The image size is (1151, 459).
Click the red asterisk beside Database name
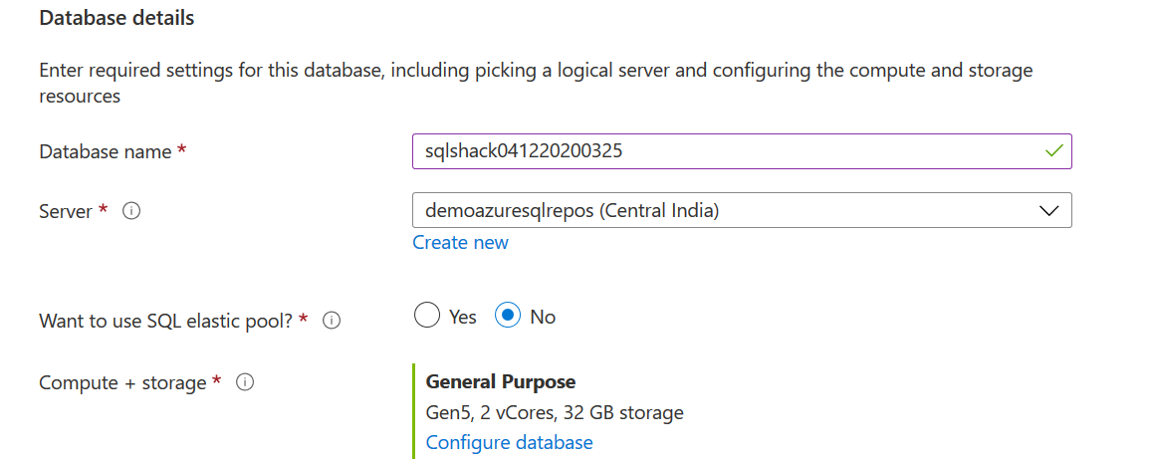[181, 150]
